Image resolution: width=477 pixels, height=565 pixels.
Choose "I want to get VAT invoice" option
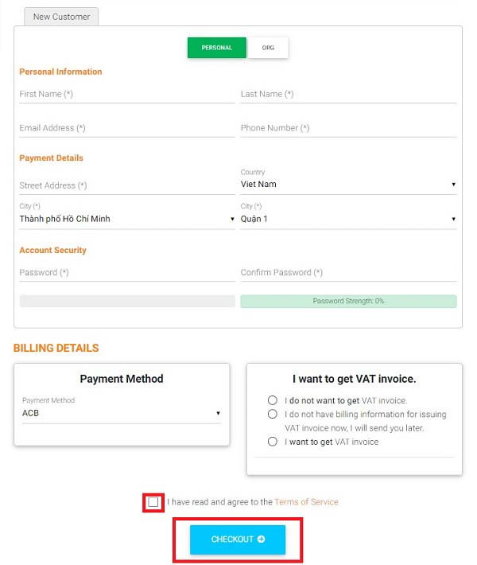273,442
